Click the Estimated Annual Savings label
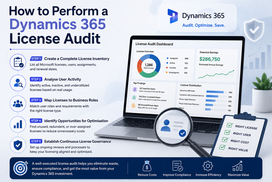This screenshot has height=182, width=272. [211, 65]
